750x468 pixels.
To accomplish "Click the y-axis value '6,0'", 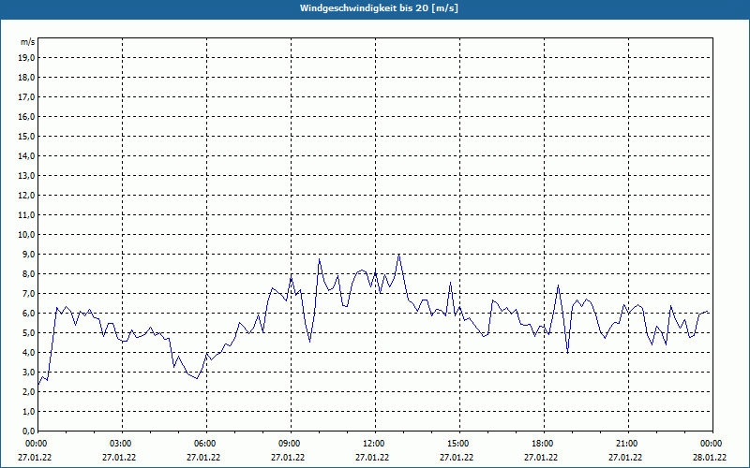I will coord(29,314).
